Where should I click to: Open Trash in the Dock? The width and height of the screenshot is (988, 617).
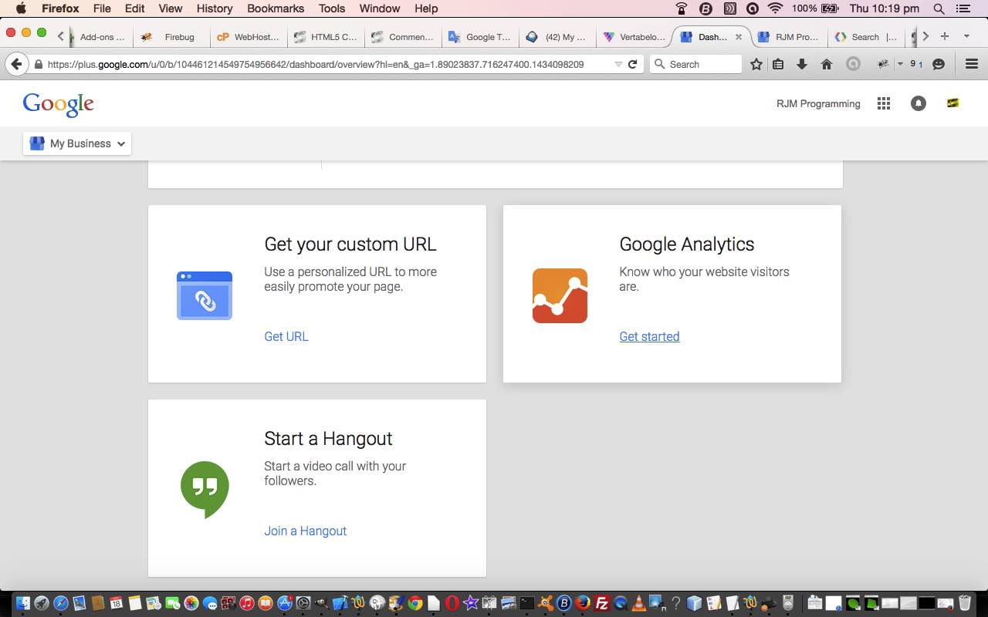[965, 603]
